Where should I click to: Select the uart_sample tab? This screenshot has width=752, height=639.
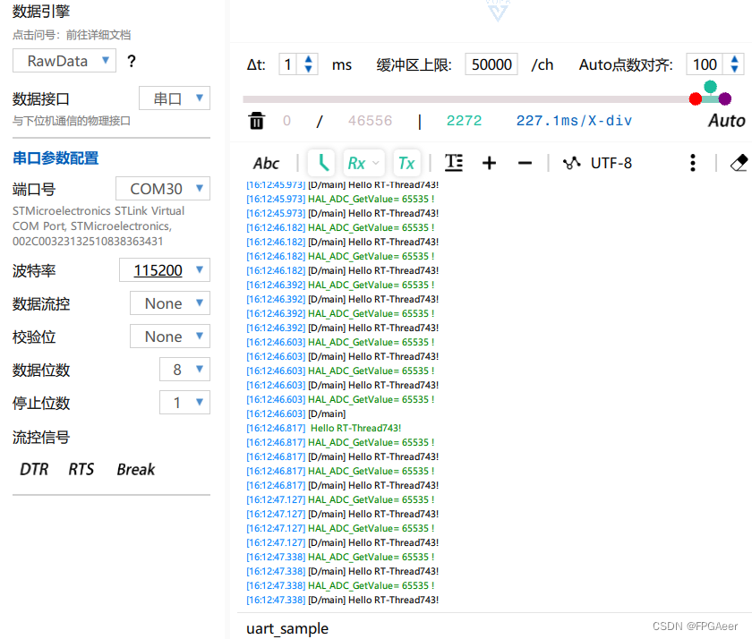(x=286, y=628)
